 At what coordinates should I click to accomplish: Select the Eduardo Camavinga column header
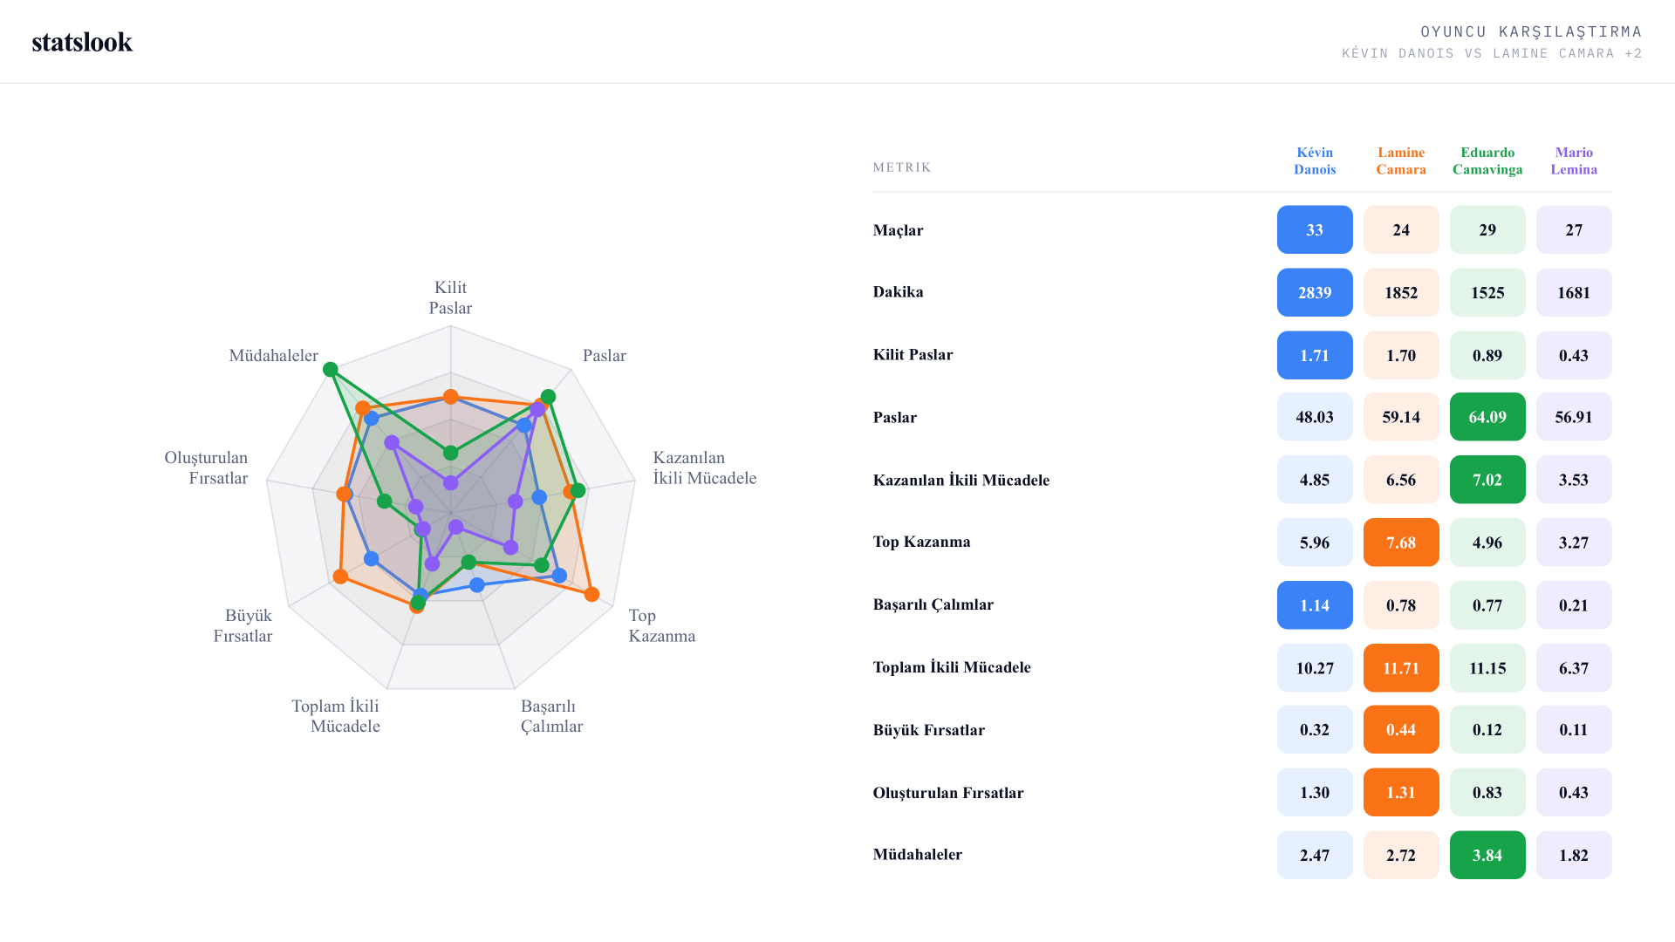pyautogui.click(x=1487, y=161)
